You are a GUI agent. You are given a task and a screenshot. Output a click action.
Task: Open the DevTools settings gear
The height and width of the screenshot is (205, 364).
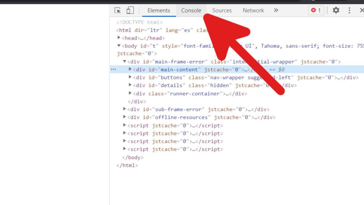[x=336, y=10]
